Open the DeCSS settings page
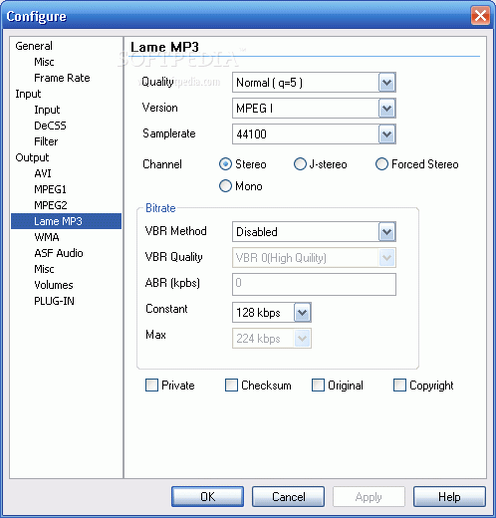 (50, 126)
